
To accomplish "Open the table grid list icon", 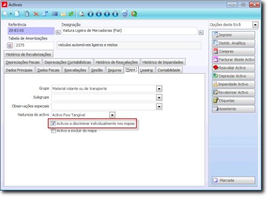I will click(x=55, y=14).
